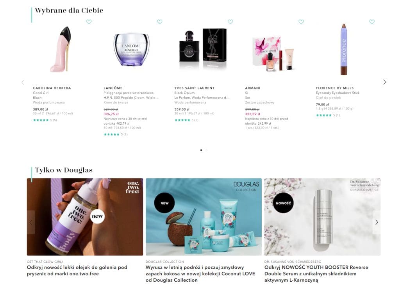The image size is (400, 291).
Task: Select second carousel page dot
Action: click(206, 150)
